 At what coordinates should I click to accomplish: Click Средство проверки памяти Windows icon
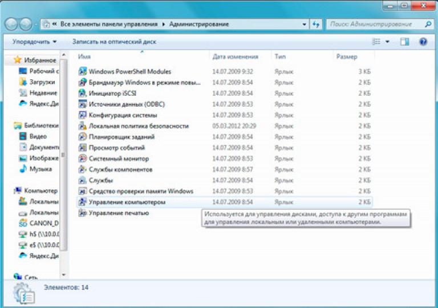[x=82, y=191]
